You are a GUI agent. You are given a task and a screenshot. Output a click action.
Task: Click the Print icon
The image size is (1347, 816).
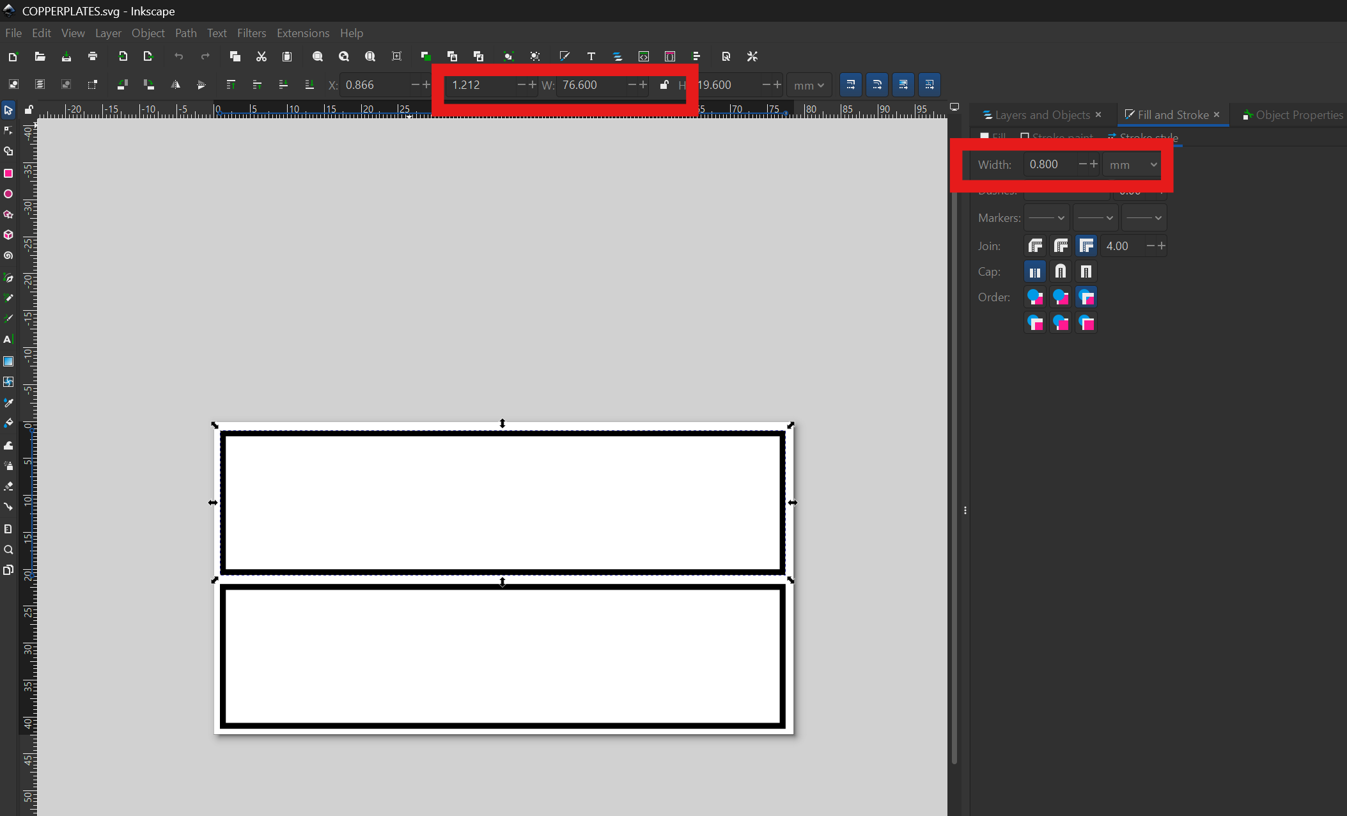click(93, 56)
